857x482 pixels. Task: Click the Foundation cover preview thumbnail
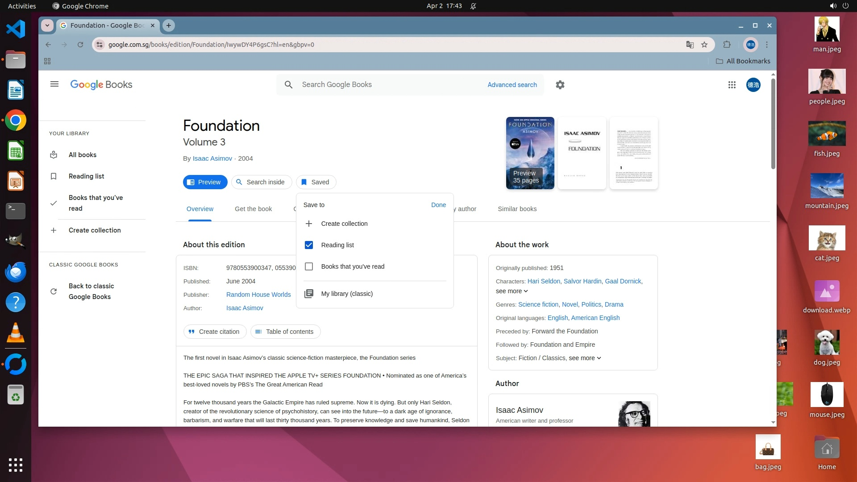click(530, 153)
